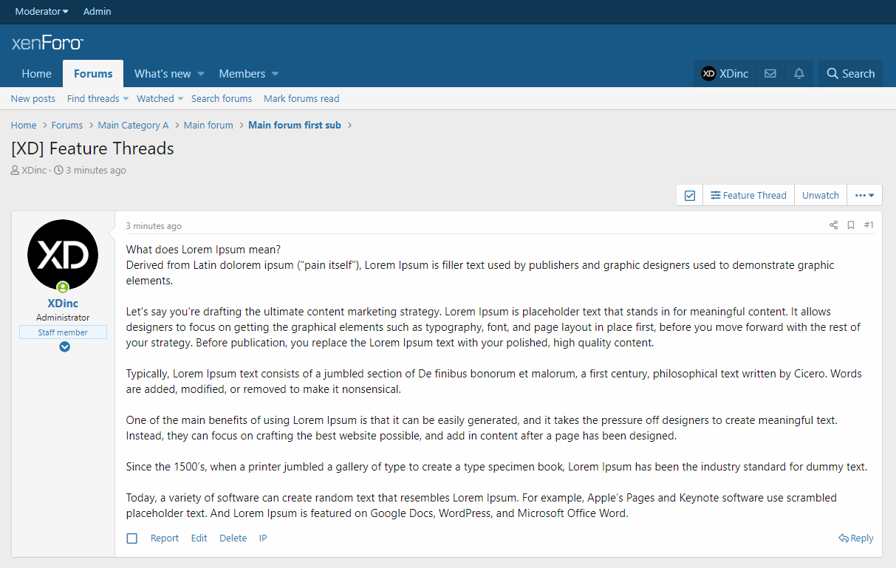This screenshot has height=568, width=896.
Task: Open Search with magnifier button
Action: click(850, 74)
